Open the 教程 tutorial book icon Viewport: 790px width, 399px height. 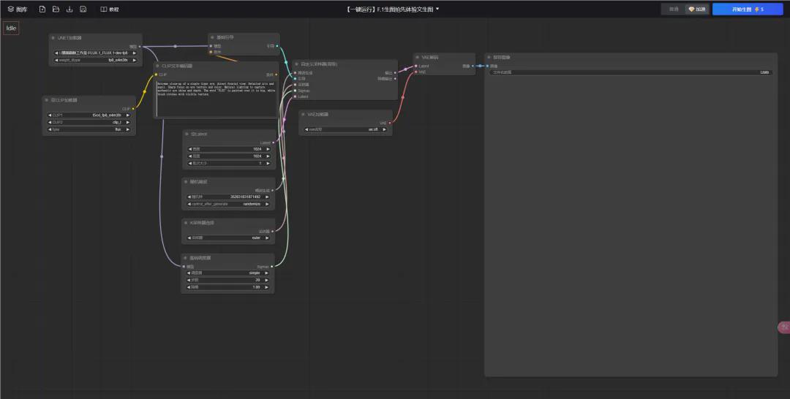pyautogui.click(x=104, y=9)
